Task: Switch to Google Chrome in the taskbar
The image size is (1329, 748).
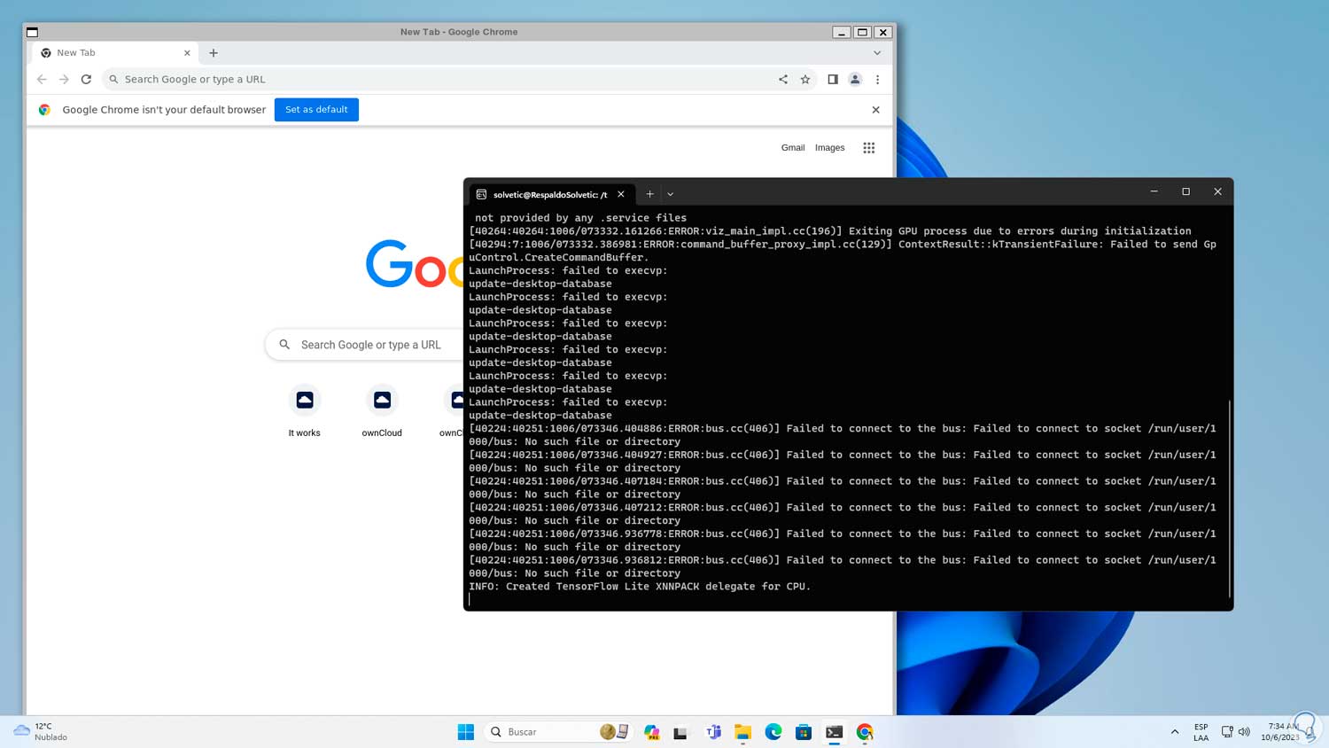Action: 865,732
